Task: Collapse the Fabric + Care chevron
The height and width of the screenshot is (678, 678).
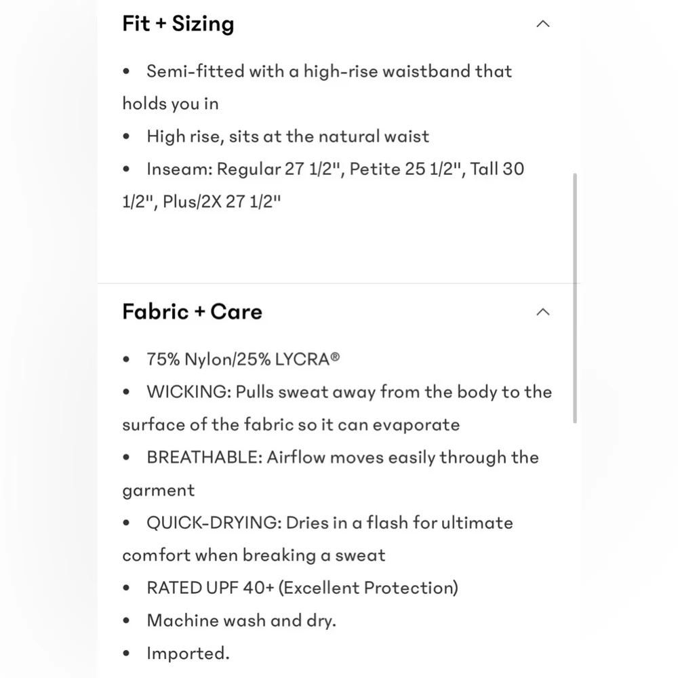Action: (542, 312)
